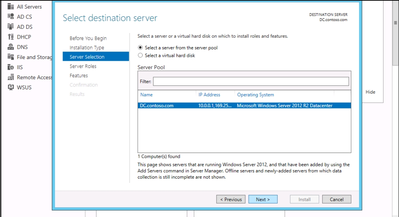
Task: Select the Server Selection step
Action: (x=96, y=57)
